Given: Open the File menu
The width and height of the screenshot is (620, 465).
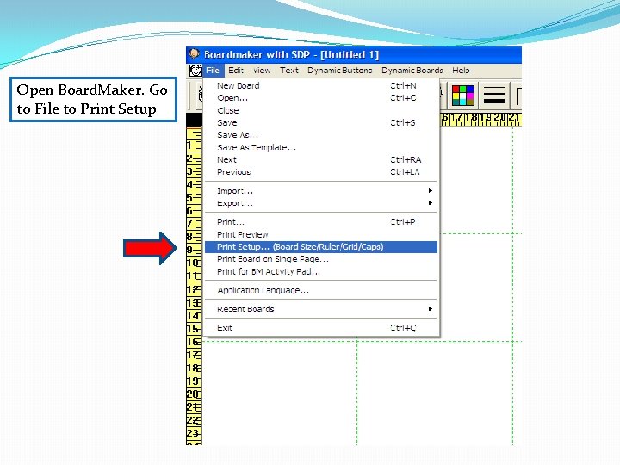Looking at the screenshot, I should coord(213,71).
